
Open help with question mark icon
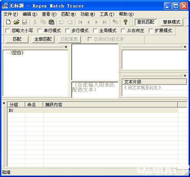pos(125,22)
